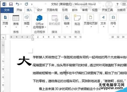Click the 媒体 group label
Screen dimensions: 127x92
click(54, 32)
